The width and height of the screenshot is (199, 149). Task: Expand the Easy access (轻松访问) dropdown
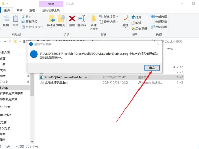point(117,21)
